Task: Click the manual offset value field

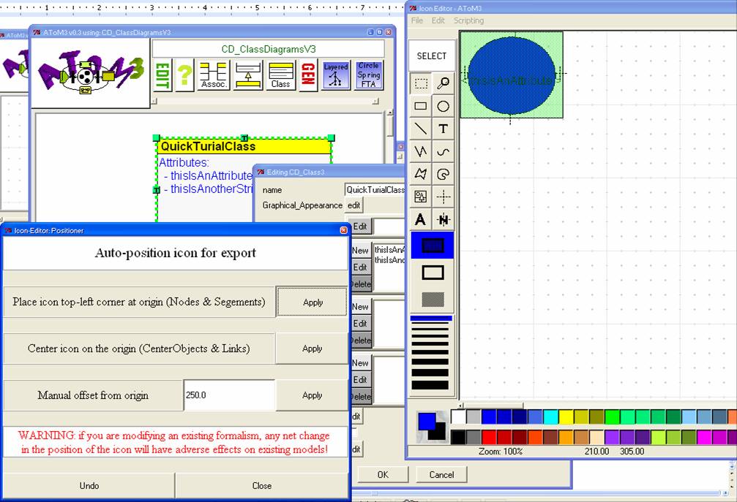Action: click(x=228, y=395)
